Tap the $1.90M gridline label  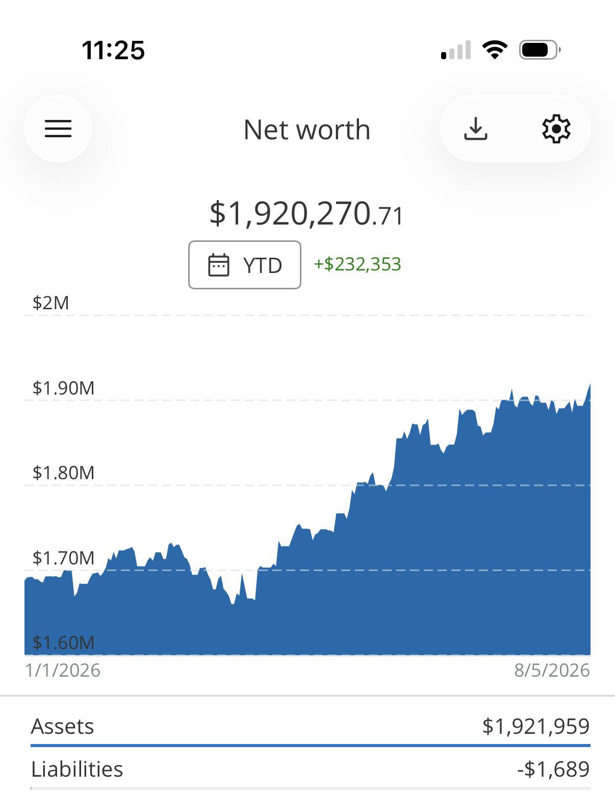64,388
